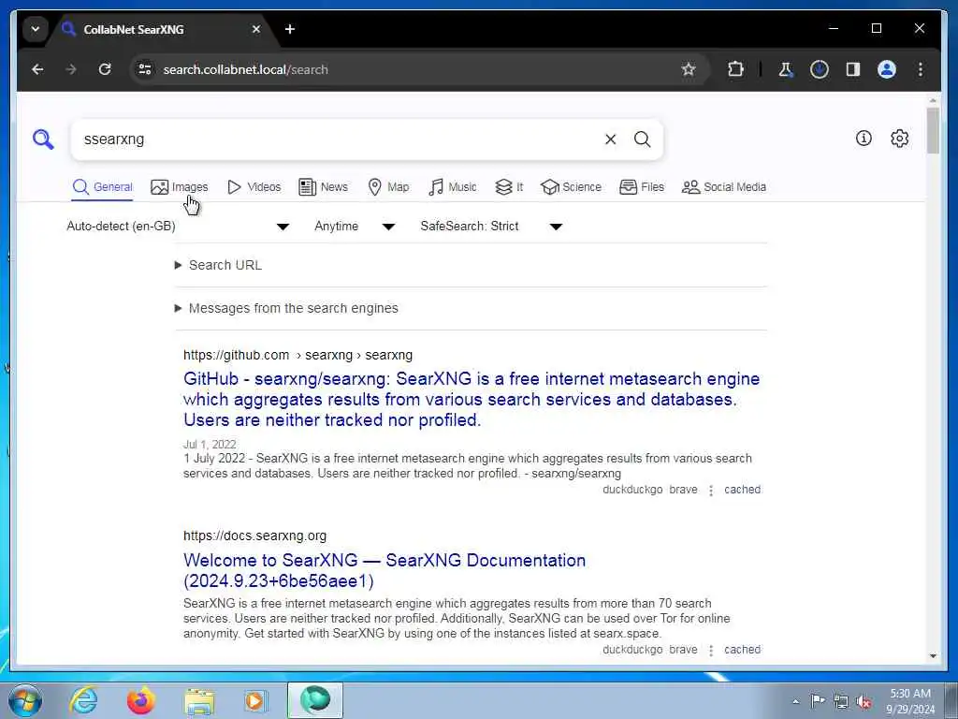Click the muted volume tray icon
Screen dimensions: 958x719
pos(864,701)
